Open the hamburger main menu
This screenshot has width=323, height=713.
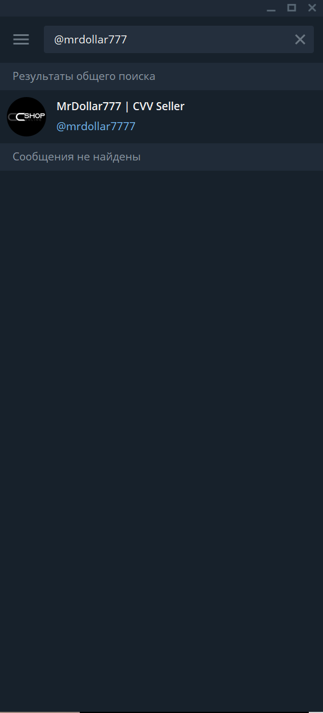tap(21, 39)
